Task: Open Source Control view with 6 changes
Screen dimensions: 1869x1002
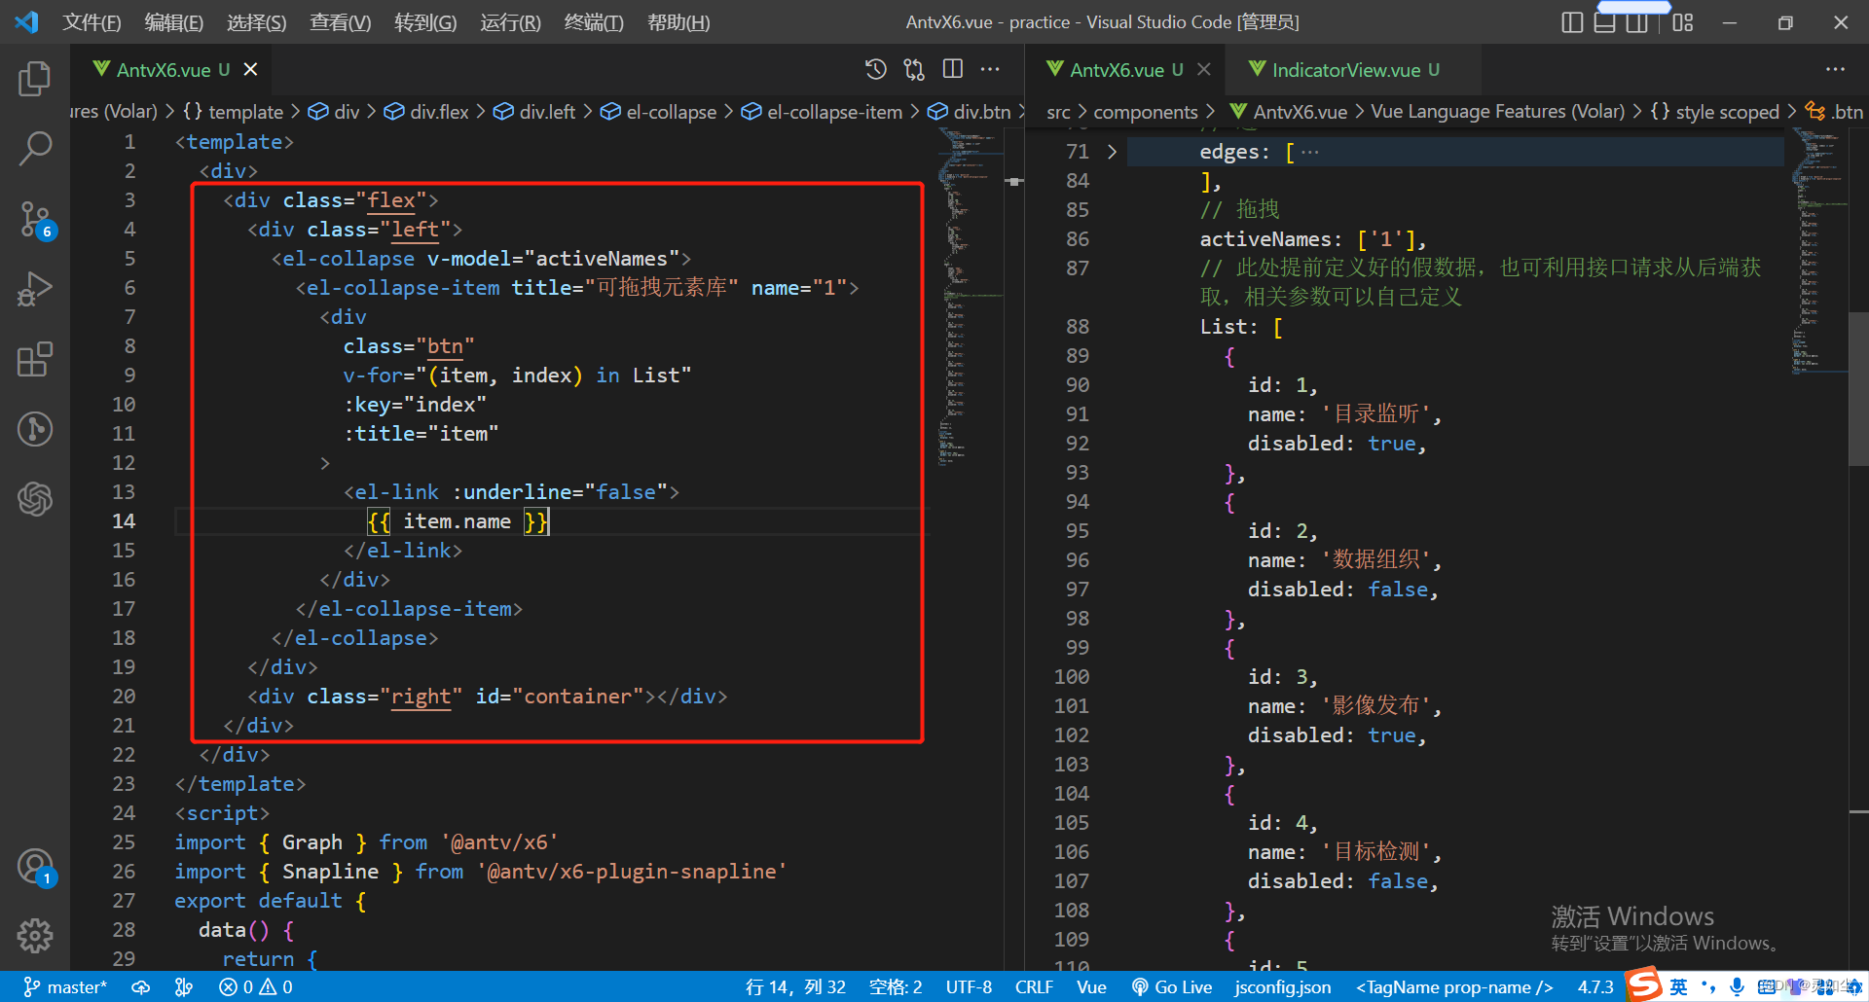Action: coord(35,220)
